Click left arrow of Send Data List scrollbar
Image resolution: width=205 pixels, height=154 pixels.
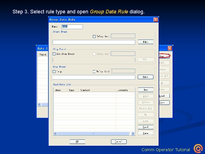coord(55,133)
